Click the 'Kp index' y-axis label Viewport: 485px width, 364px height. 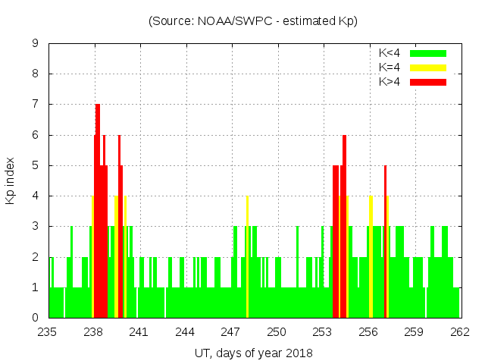point(11,180)
